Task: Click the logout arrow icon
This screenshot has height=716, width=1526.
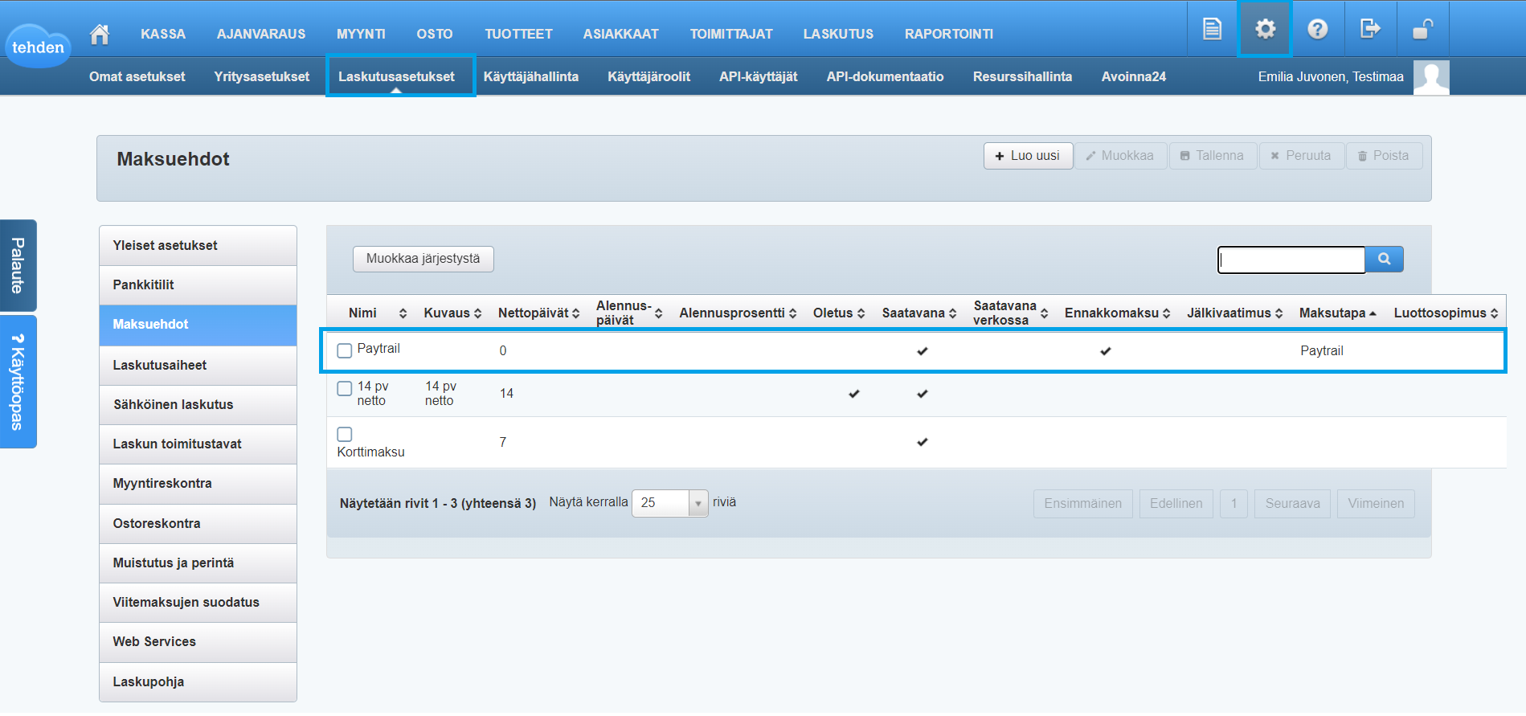Action: pyautogui.click(x=1370, y=30)
